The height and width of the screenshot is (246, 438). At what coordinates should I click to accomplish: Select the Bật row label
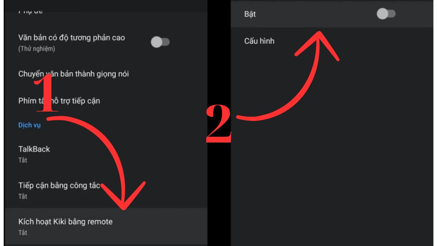tap(250, 15)
